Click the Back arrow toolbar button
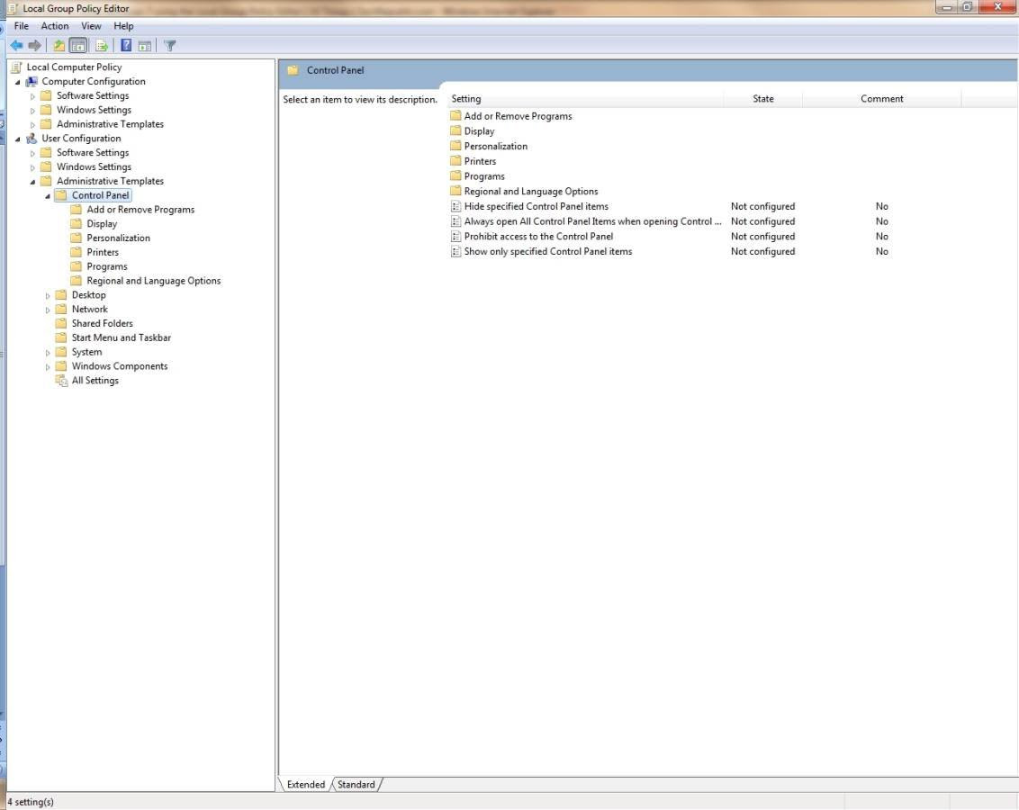1019x810 pixels. pyautogui.click(x=16, y=46)
